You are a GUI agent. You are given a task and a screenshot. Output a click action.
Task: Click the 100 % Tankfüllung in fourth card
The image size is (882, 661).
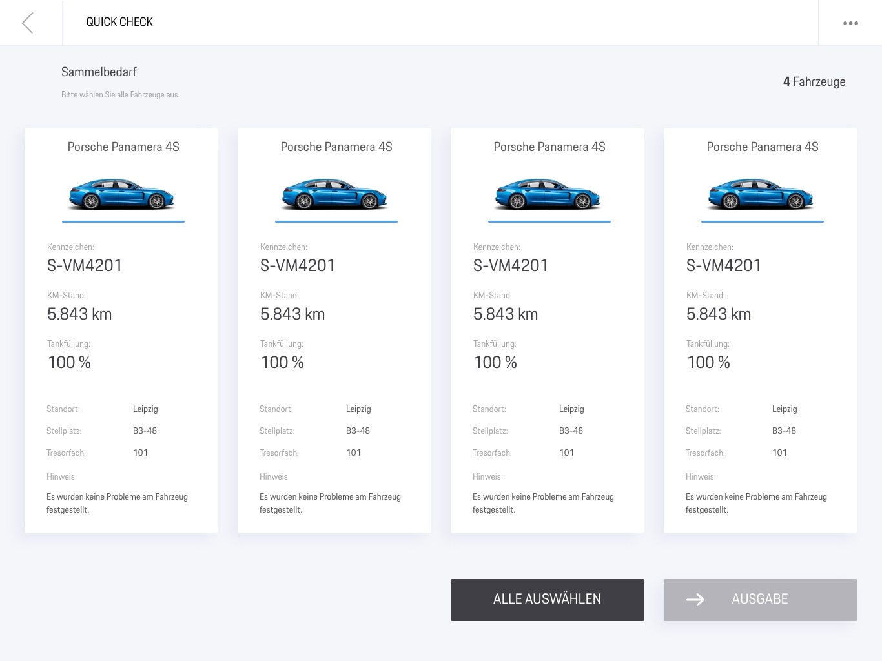click(708, 363)
